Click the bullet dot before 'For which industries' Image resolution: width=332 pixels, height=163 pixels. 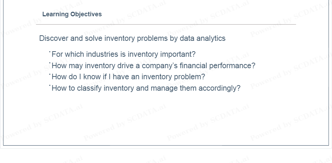click(x=50, y=51)
